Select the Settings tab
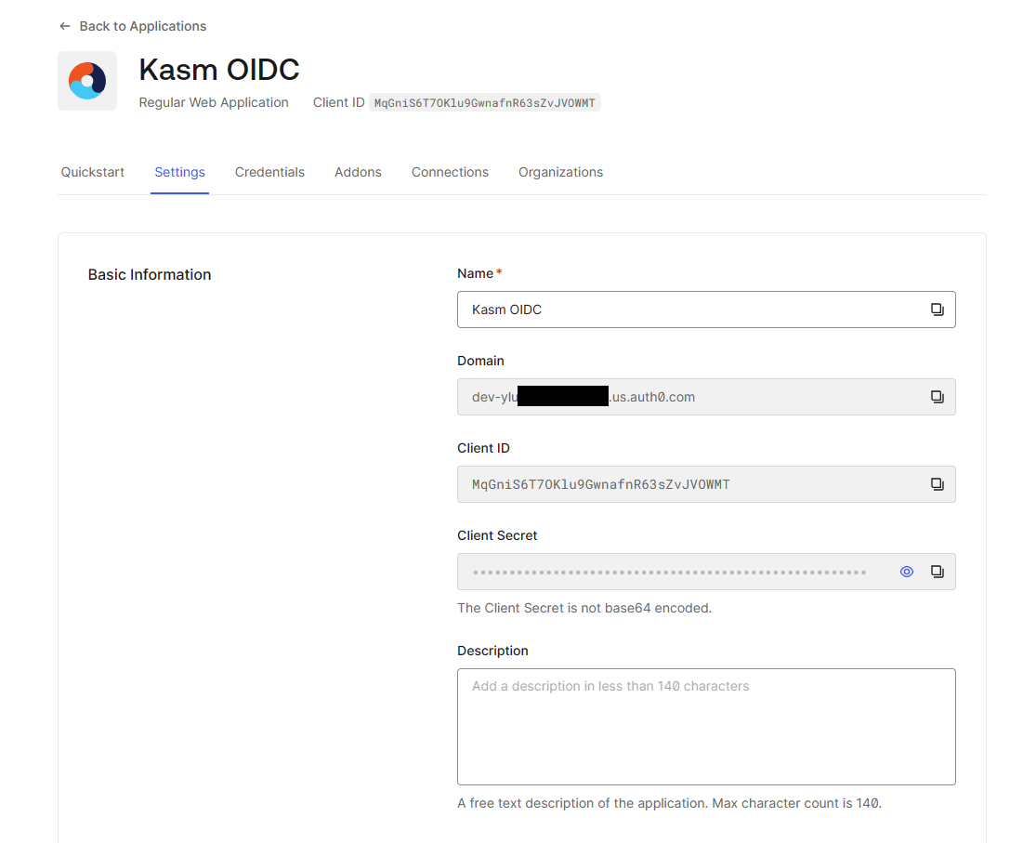Screen dimensions: 1036x843 pyautogui.click(x=179, y=172)
